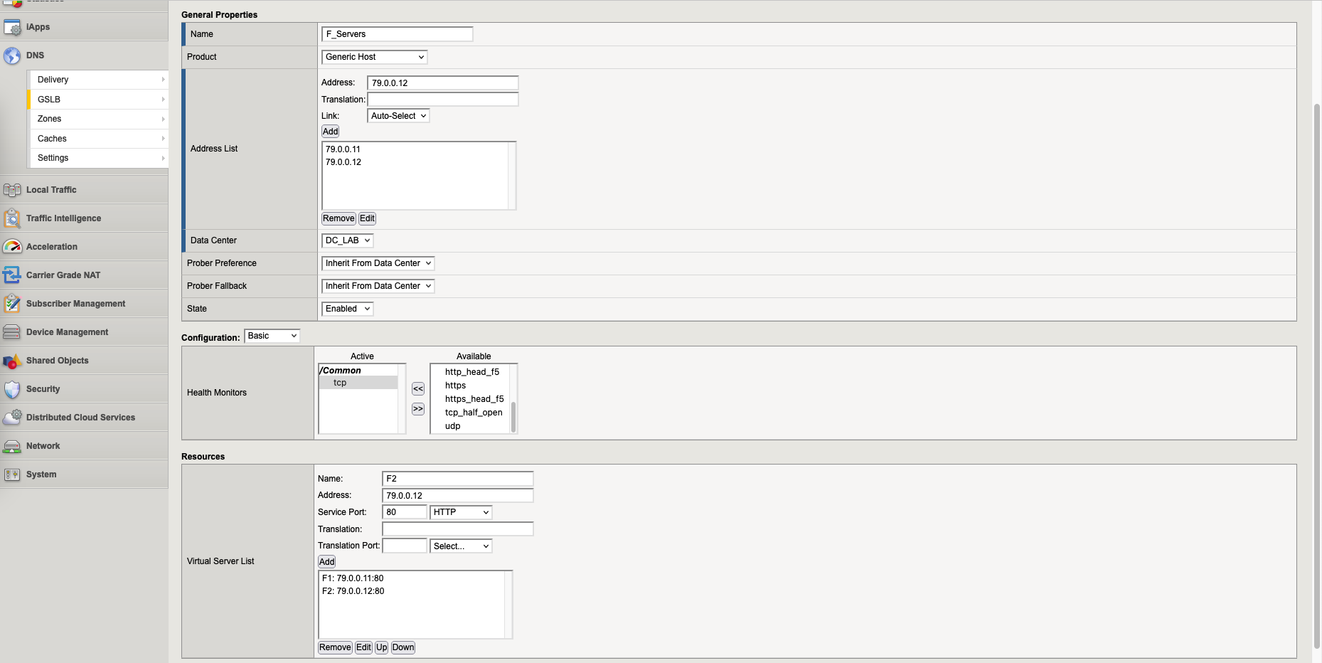This screenshot has width=1322, height=663.
Task: Click the Network icon in sidebar
Action: 12,446
